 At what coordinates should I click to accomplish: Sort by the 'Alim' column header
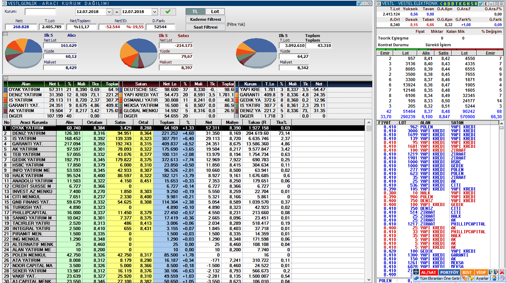click(x=70, y=122)
